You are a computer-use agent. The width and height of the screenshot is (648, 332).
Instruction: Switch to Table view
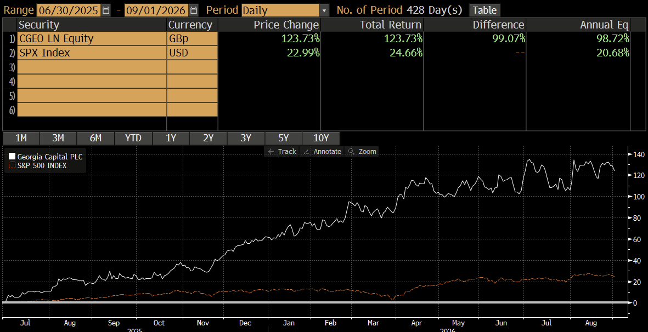click(484, 10)
